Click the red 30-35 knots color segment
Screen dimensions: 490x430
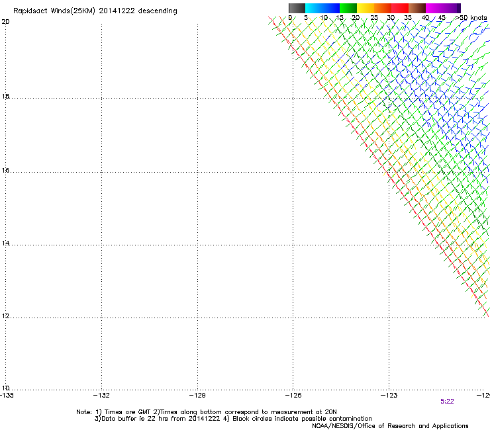point(400,8)
